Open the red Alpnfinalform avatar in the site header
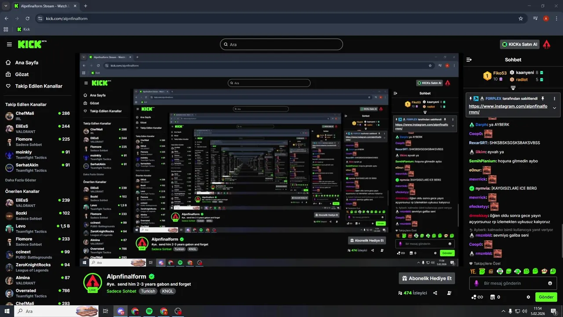The width and height of the screenshot is (563, 317). (x=547, y=44)
